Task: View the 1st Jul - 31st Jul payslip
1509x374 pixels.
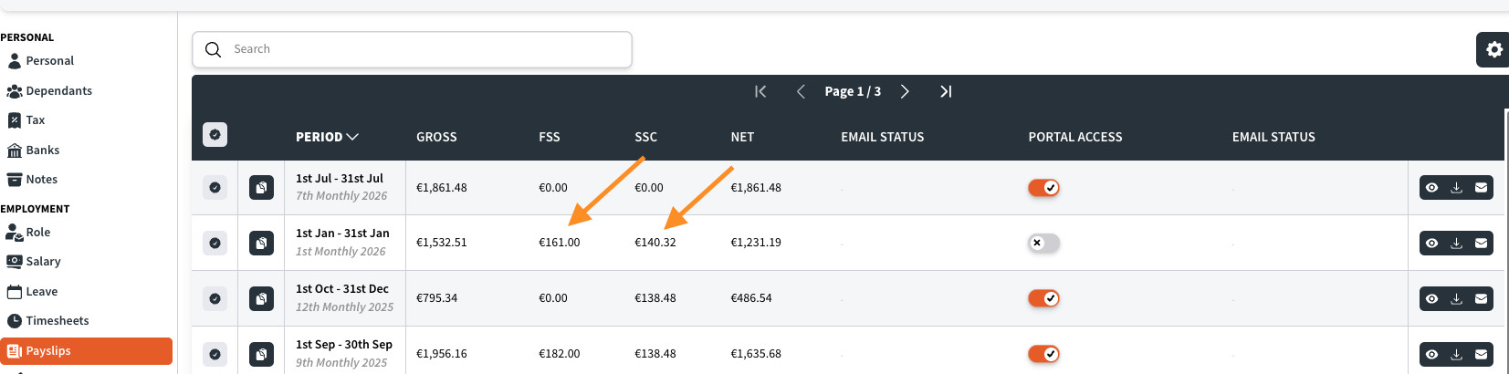Action: point(1432,188)
